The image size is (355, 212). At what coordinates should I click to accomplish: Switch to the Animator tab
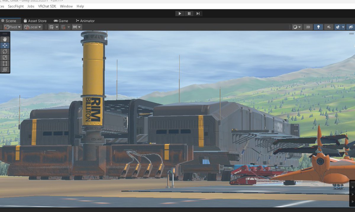[x=85, y=21]
